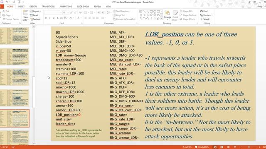Toggle Underline formatting
The width and height of the screenshot is (266, 149).
pyautogui.click(x=54, y=18)
